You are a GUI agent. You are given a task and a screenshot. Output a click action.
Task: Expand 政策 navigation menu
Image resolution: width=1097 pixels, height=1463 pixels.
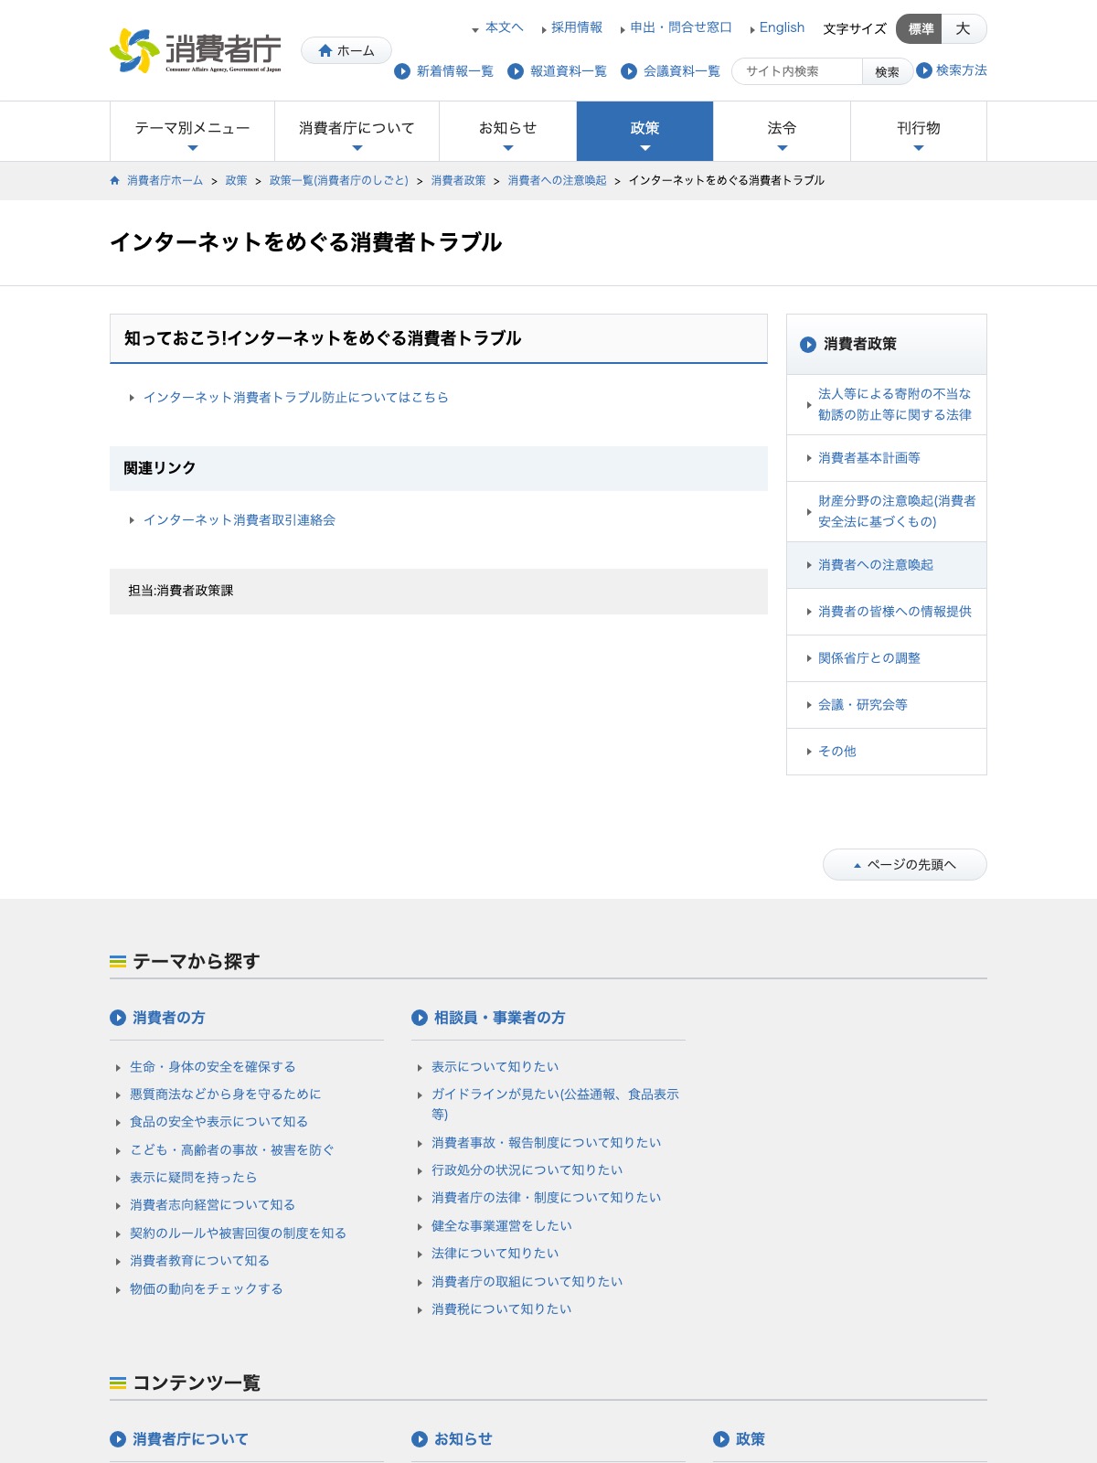(644, 132)
